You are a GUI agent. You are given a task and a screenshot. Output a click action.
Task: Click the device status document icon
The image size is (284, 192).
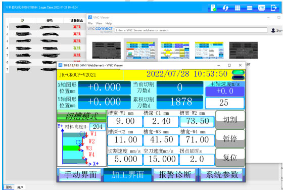[213, 8]
